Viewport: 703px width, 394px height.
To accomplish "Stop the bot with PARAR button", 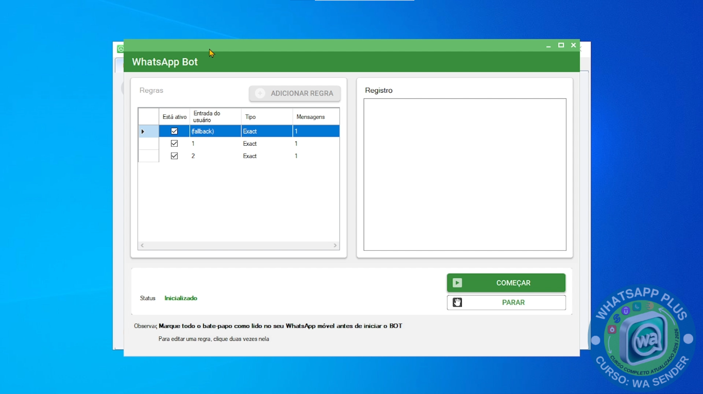I will tap(506, 302).
